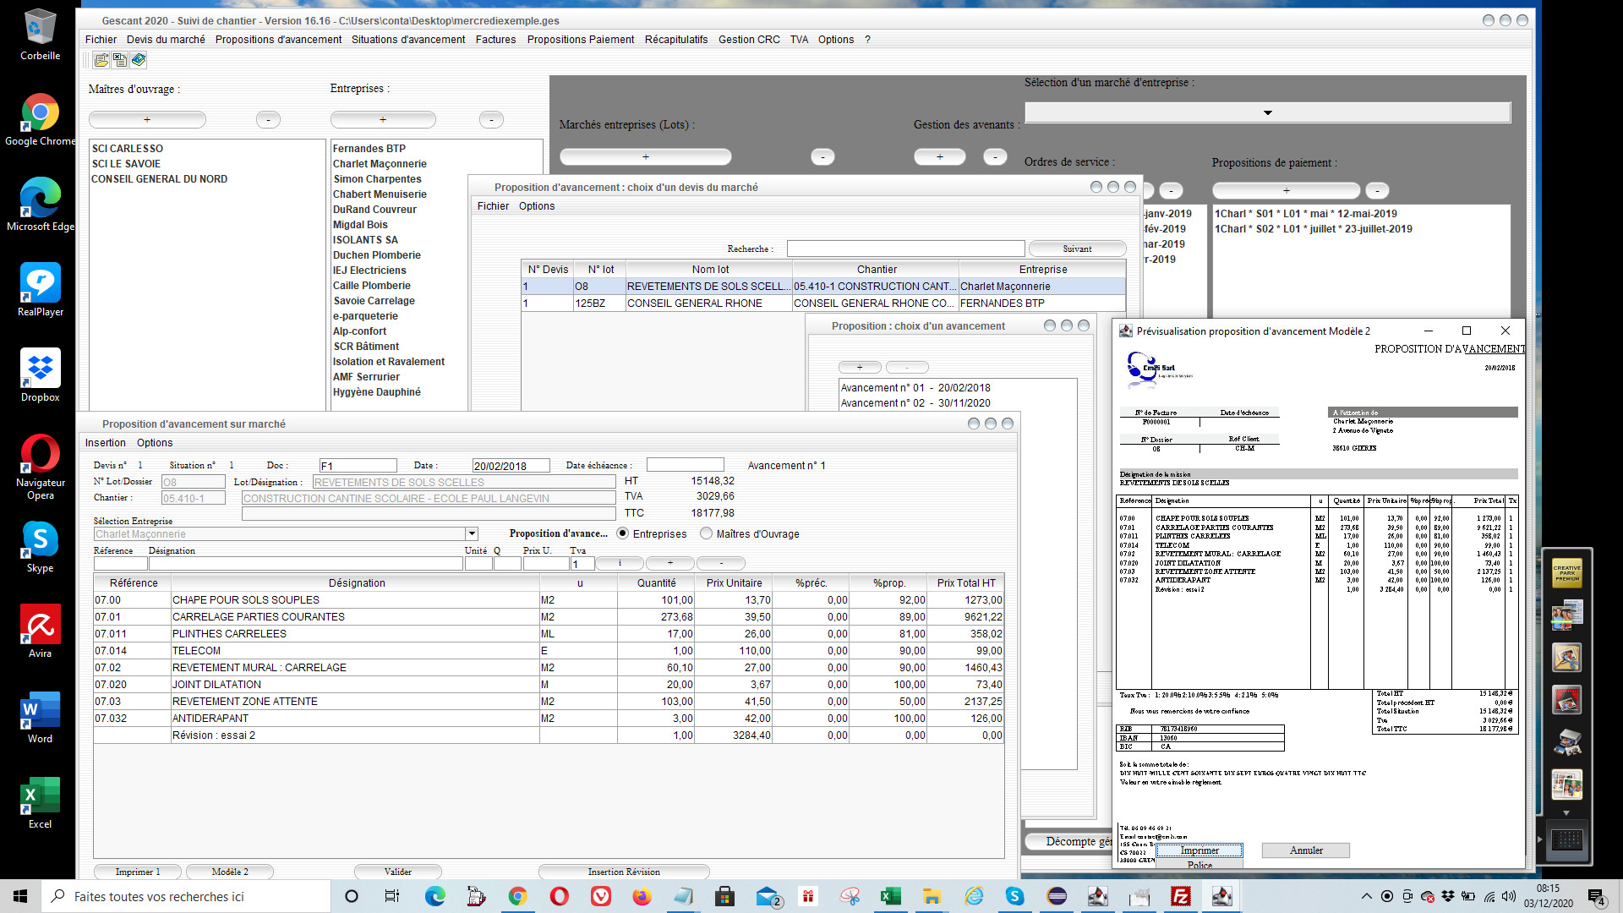Click FileZilla icon in taskbar
The width and height of the screenshot is (1623, 913).
tap(1181, 896)
